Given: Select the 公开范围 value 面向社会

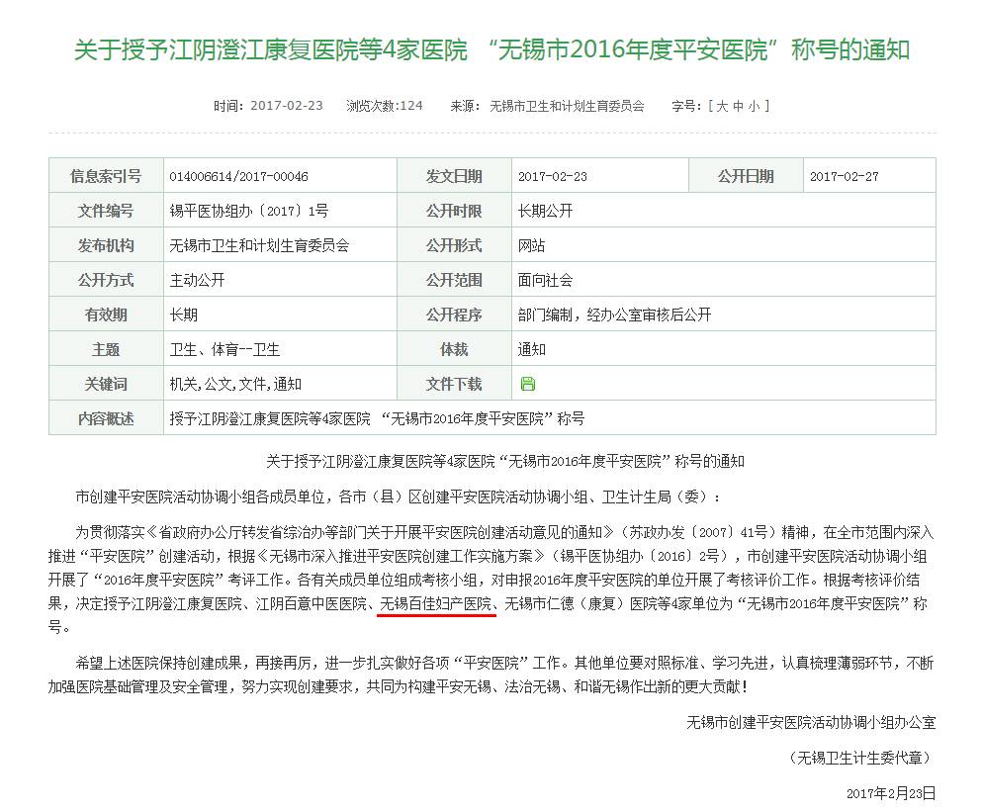Looking at the screenshot, I should pos(546,280).
